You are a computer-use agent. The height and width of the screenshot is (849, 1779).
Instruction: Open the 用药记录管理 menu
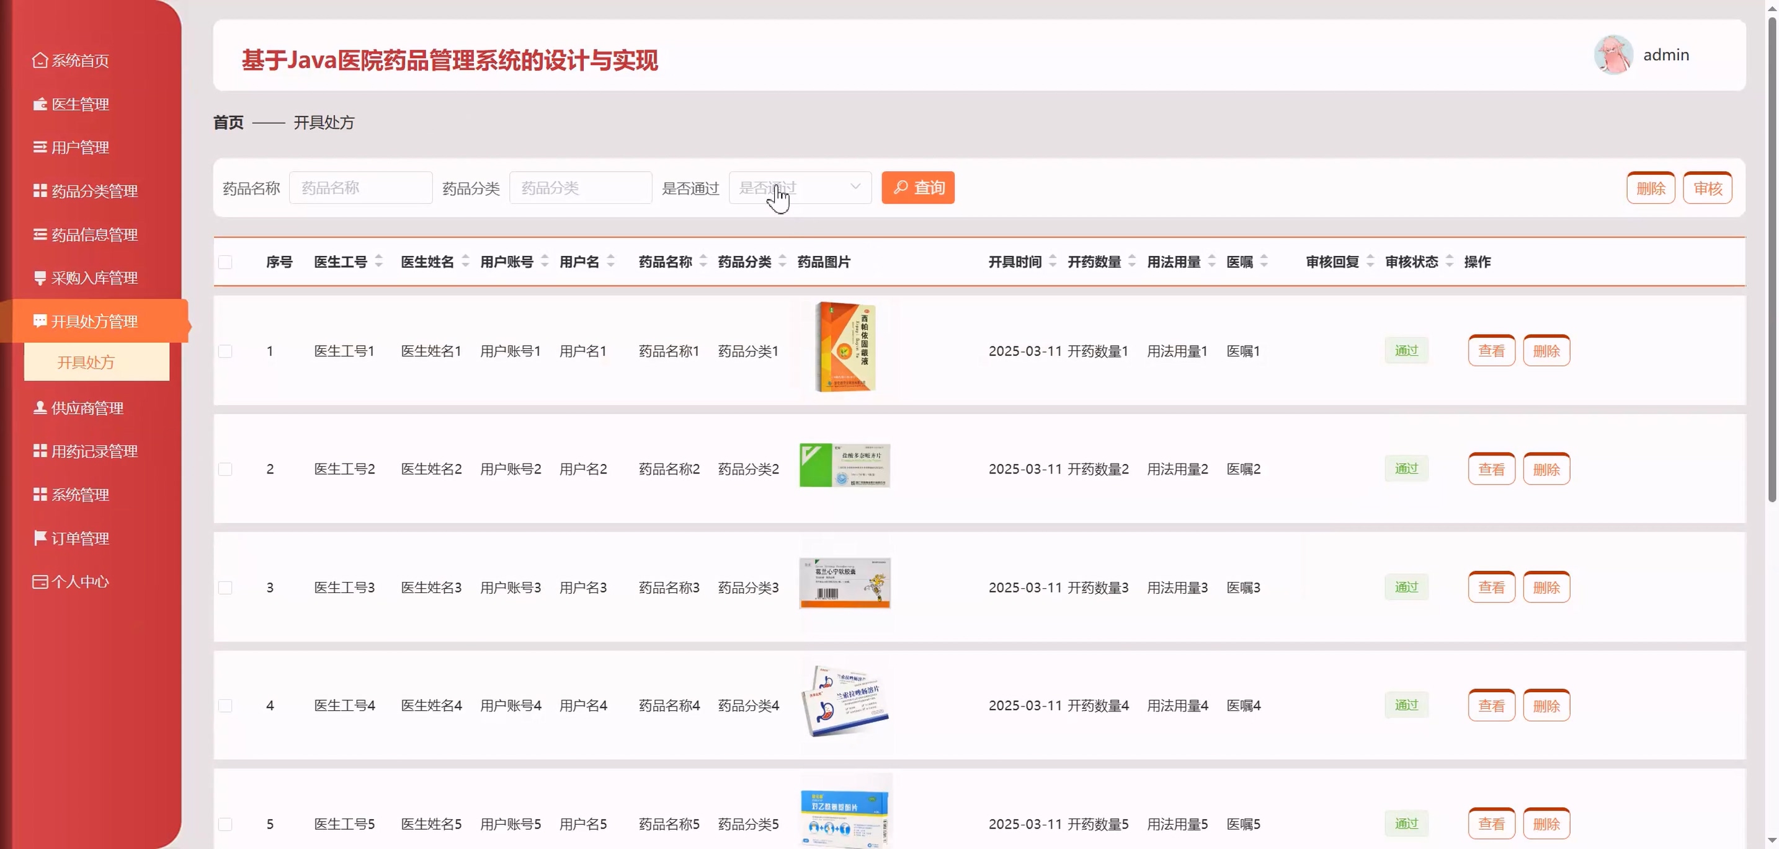[x=94, y=451]
